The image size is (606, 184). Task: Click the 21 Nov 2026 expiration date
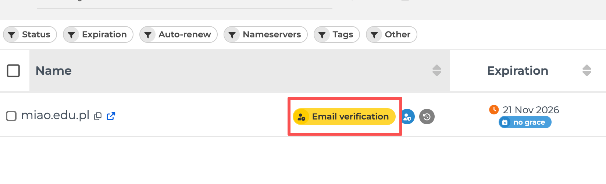531,110
